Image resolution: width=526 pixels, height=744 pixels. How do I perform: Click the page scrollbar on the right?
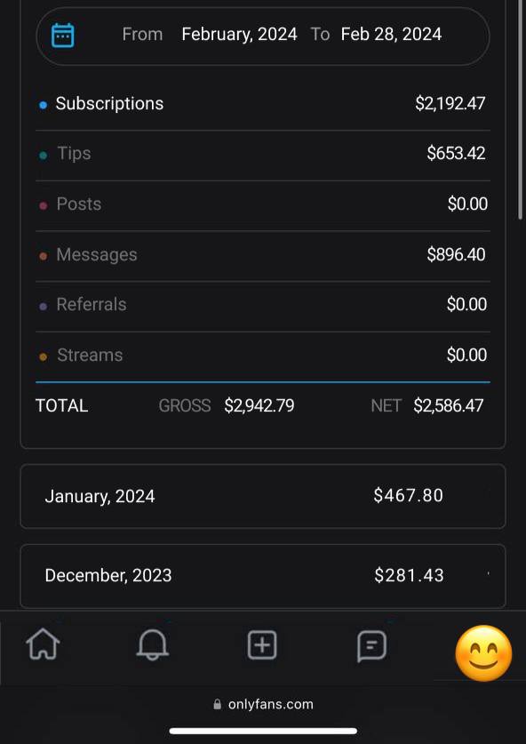click(x=522, y=109)
